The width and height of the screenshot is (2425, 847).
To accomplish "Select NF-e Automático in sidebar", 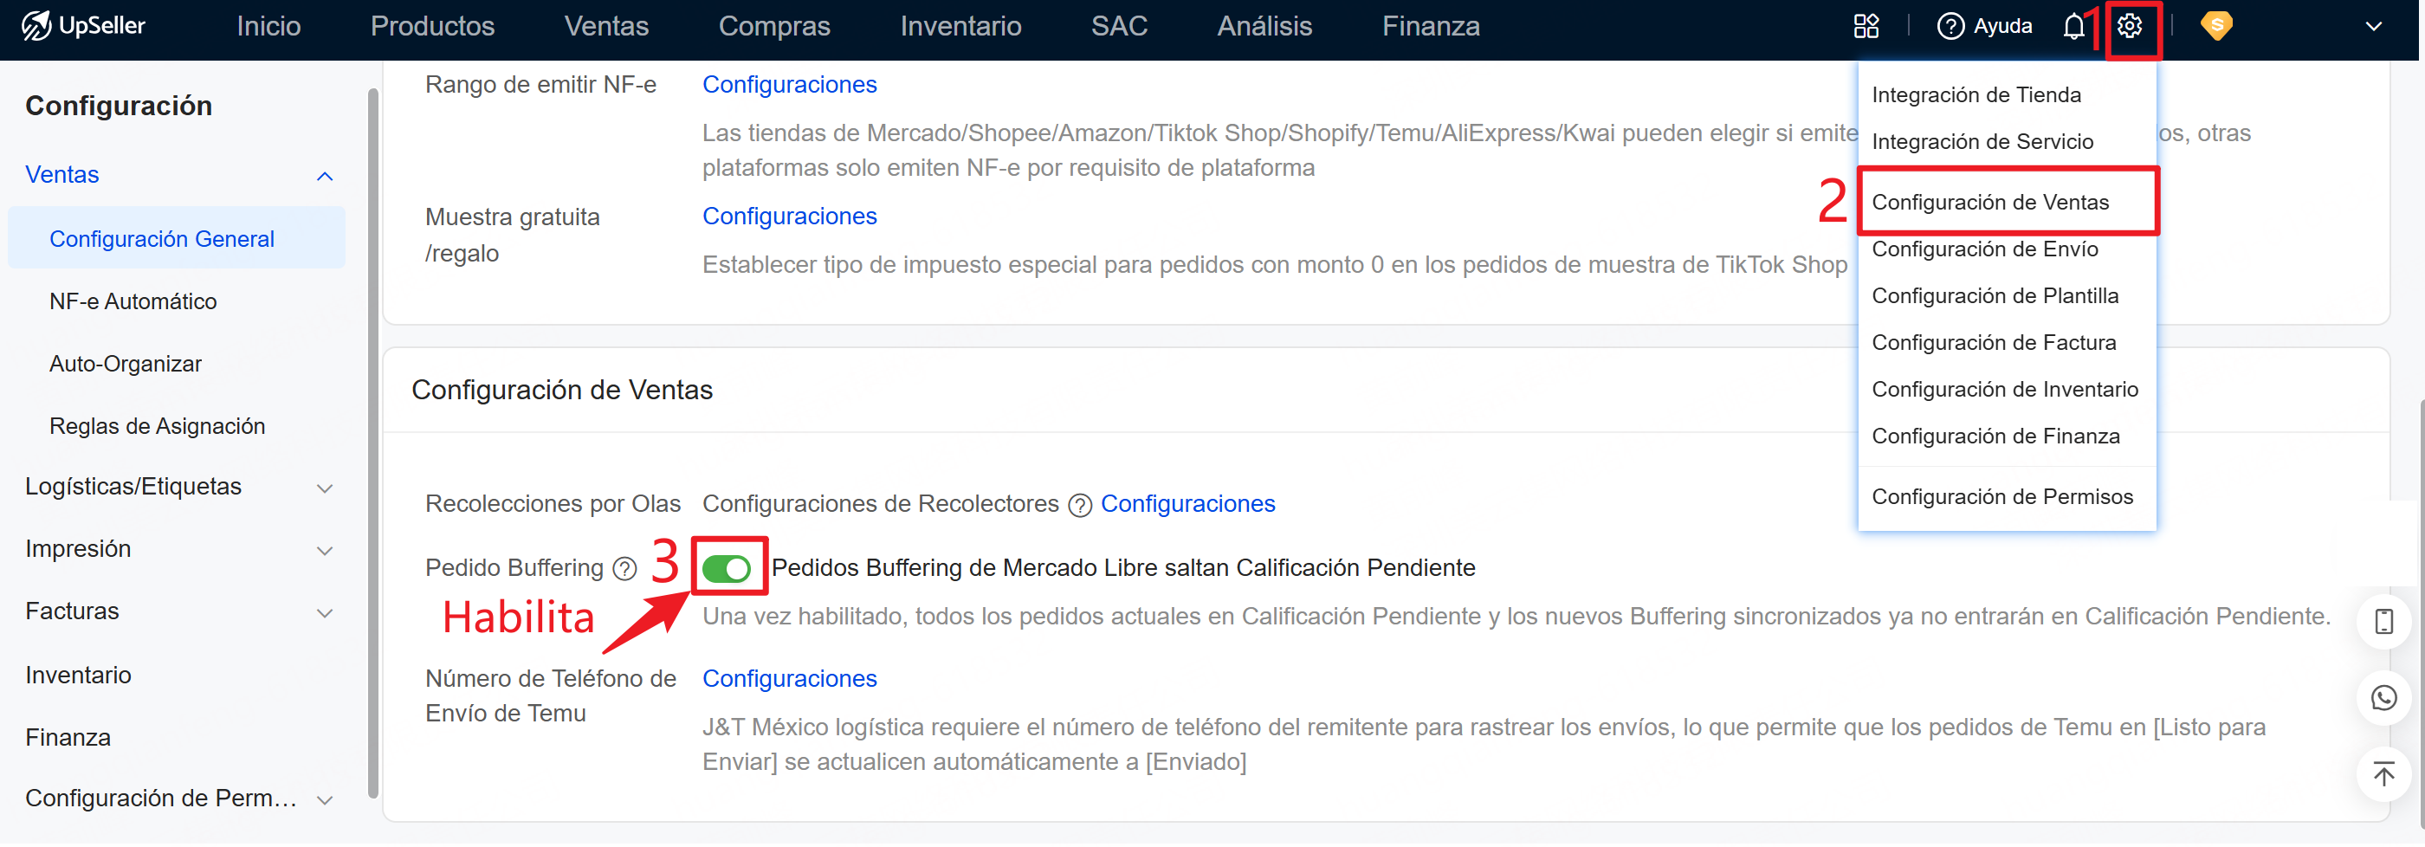I will (x=133, y=301).
